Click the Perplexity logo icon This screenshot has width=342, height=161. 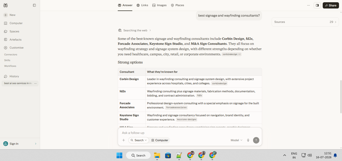[6, 5]
